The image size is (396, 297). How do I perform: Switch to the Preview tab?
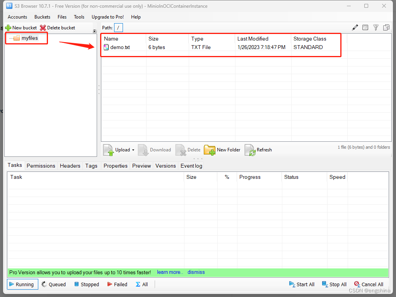click(x=142, y=166)
